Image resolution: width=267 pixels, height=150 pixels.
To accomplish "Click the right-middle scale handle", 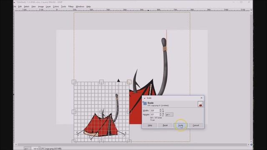I will [x=129, y=112].
